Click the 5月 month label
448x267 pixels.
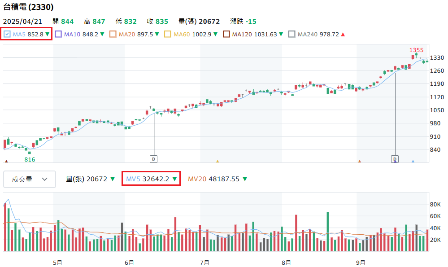(57, 263)
